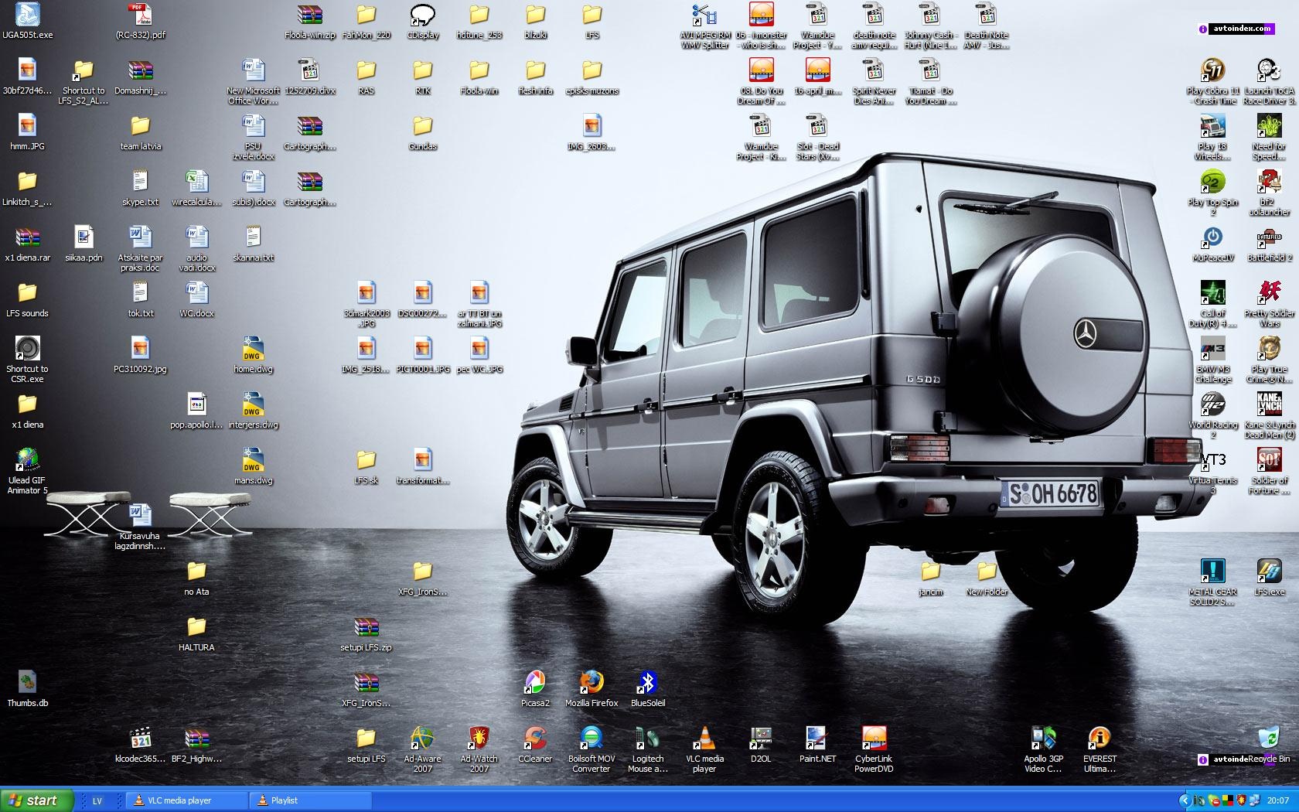1299x812 pixels.
Task: Open the skype.txt text file
Action: point(140,181)
